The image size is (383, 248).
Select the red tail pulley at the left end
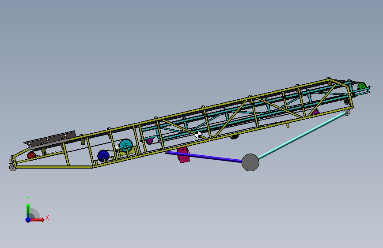[x=31, y=155]
